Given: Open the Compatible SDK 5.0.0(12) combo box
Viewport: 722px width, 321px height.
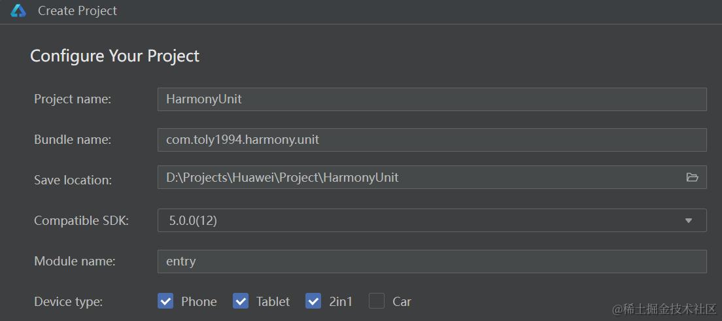Looking at the screenshot, I should click(419, 220).
